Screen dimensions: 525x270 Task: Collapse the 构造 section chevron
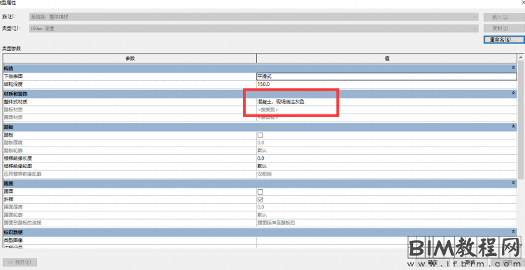(513, 68)
